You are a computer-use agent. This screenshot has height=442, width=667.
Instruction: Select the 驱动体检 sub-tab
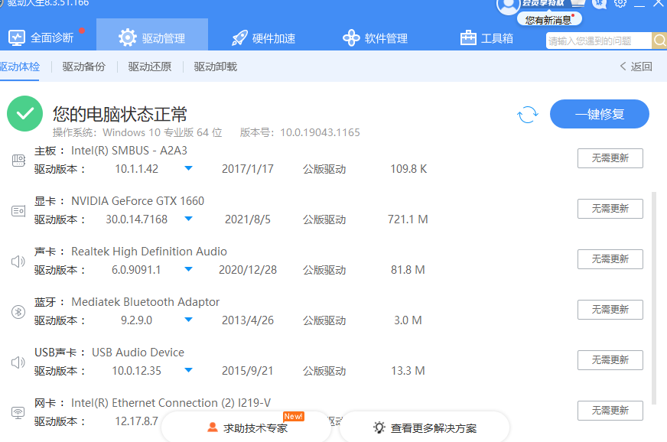point(20,67)
